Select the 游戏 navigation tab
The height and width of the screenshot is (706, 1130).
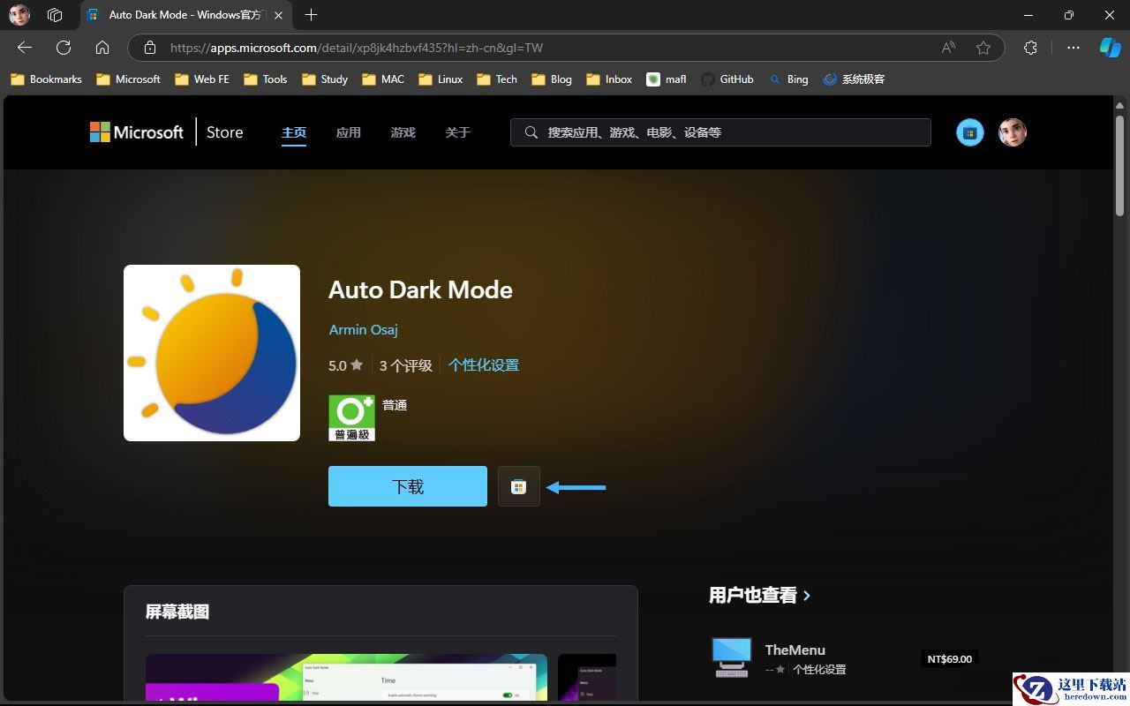(x=403, y=132)
